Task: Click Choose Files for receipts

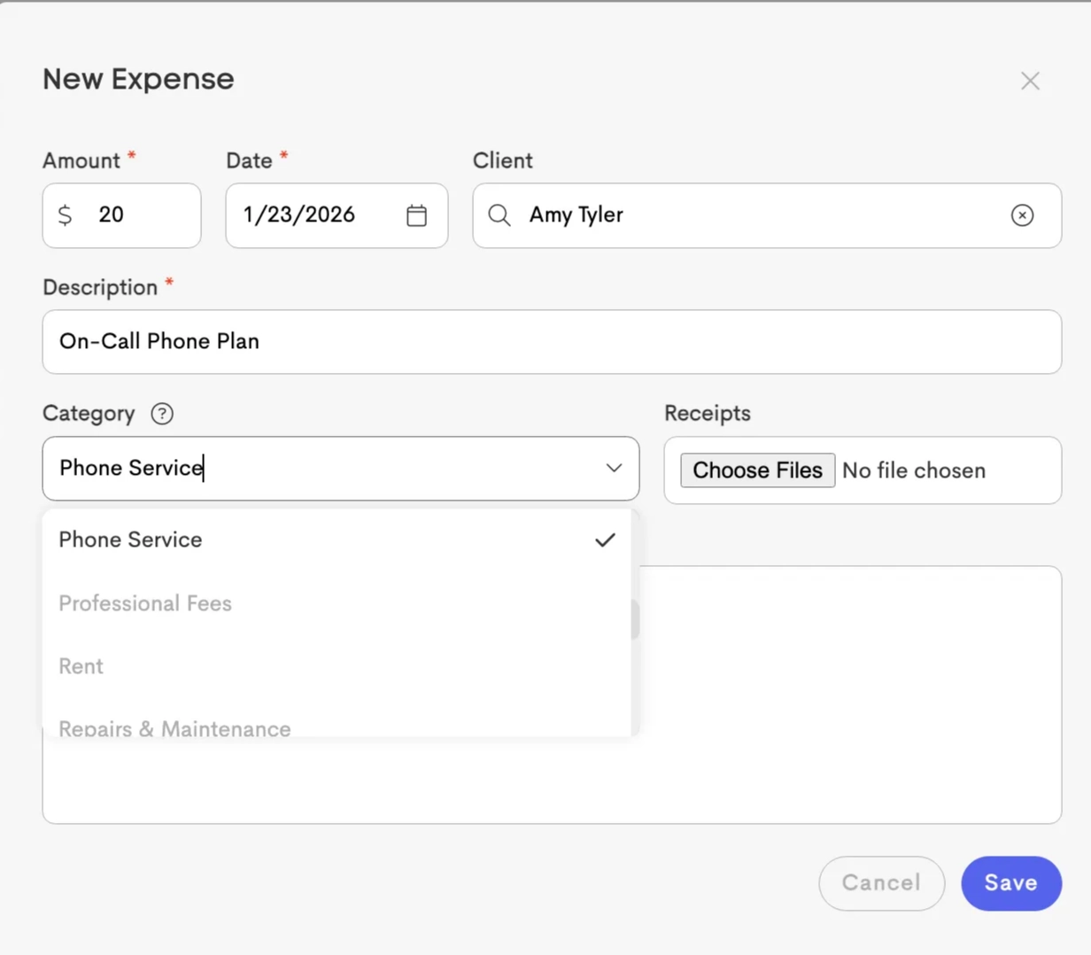Action: pos(757,470)
